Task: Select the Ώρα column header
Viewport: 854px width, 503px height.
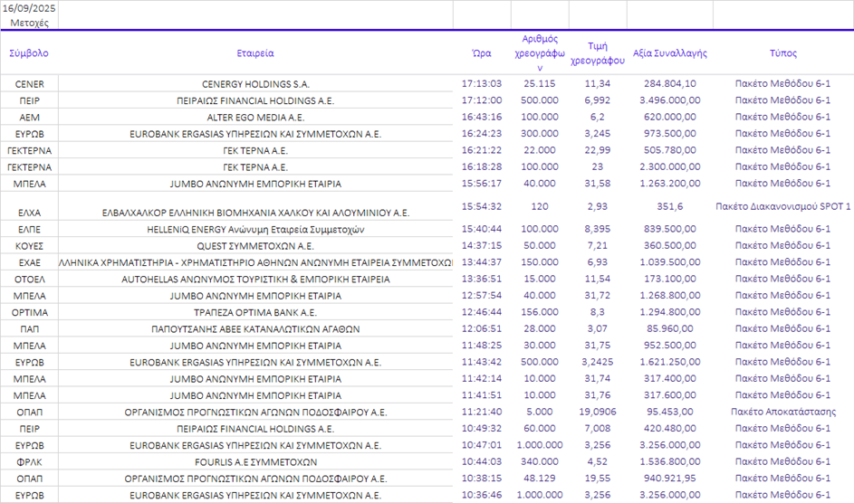Action: [x=482, y=53]
